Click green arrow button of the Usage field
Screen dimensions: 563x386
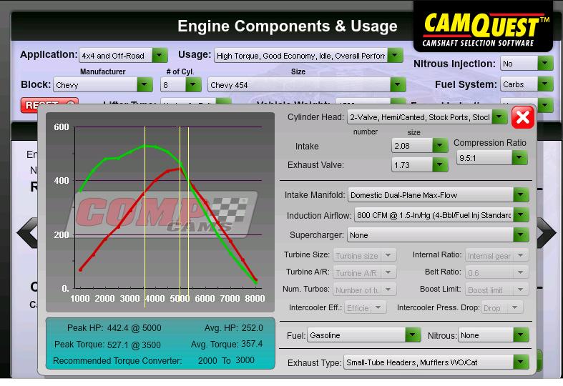pyautogui.click(x=395, y=56)
